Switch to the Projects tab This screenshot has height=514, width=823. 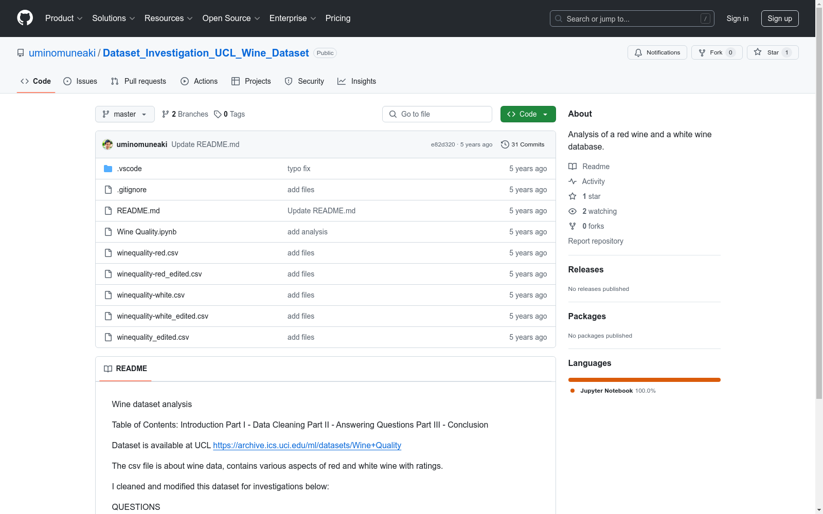(251, 81)
